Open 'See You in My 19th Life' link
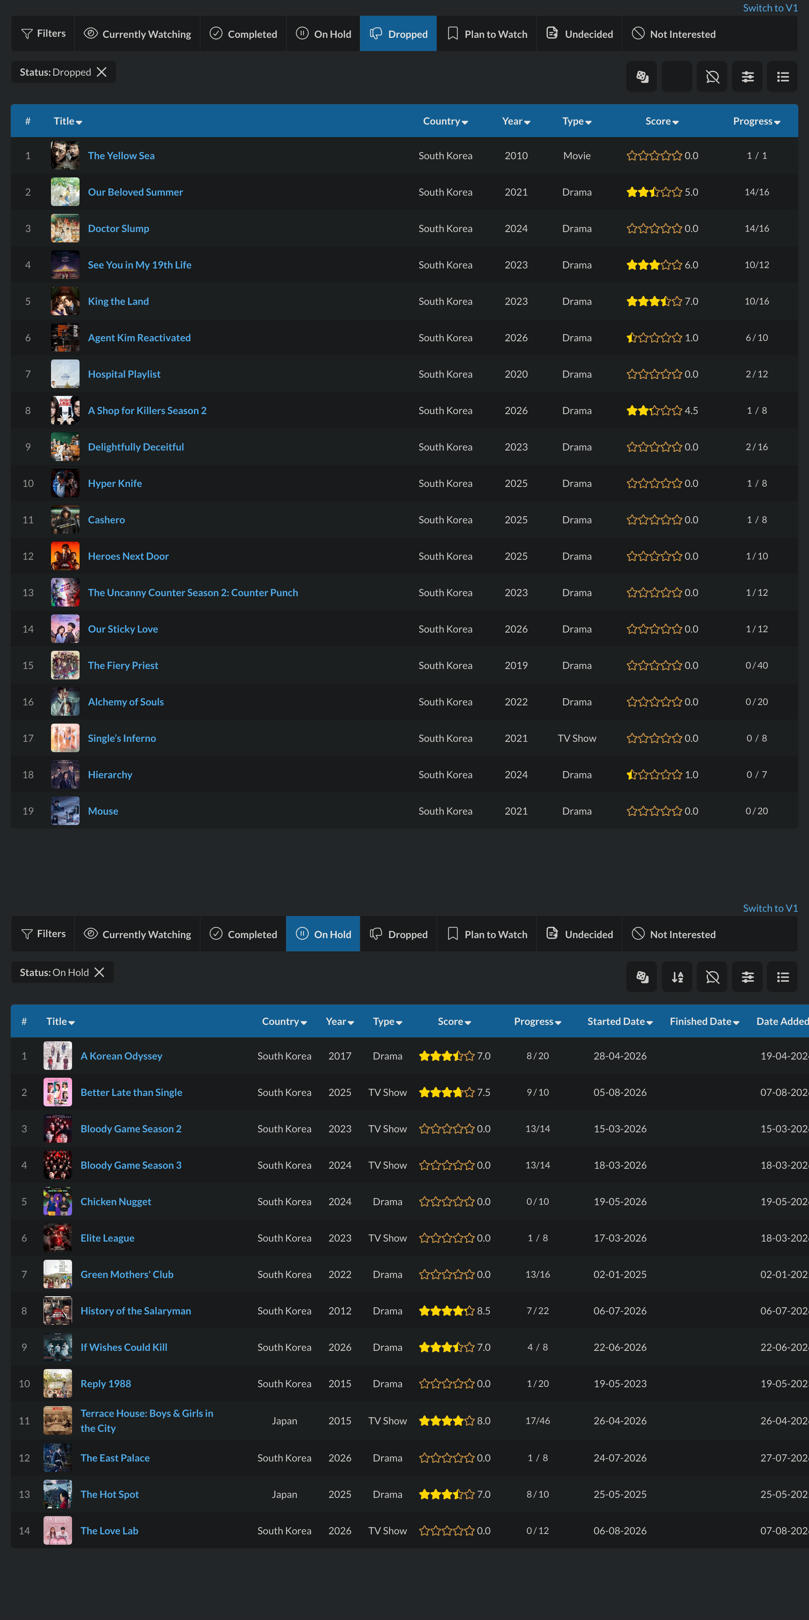 tap(139, 265)
